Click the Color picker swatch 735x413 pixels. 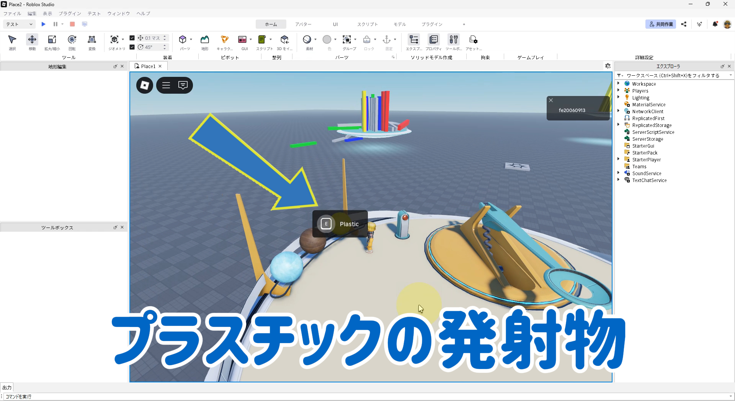pos(327,40)
